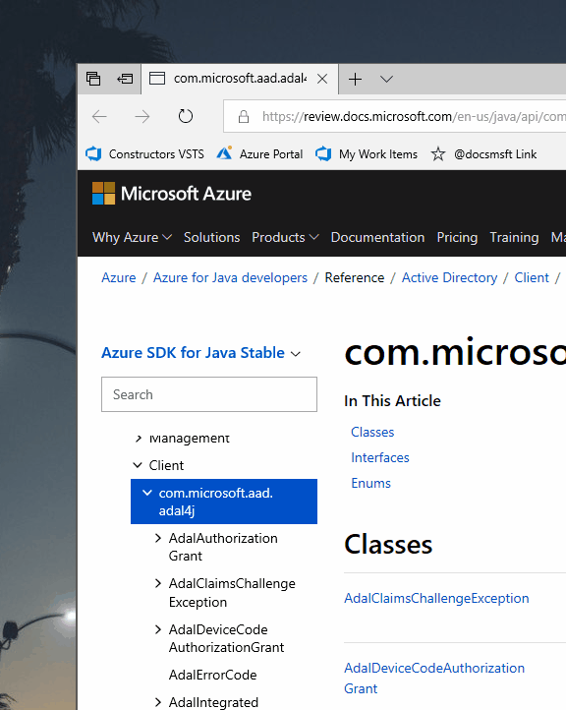Collapse the Client tree node
This screenshot has width=566, height=710.
[x=138, y=465]
